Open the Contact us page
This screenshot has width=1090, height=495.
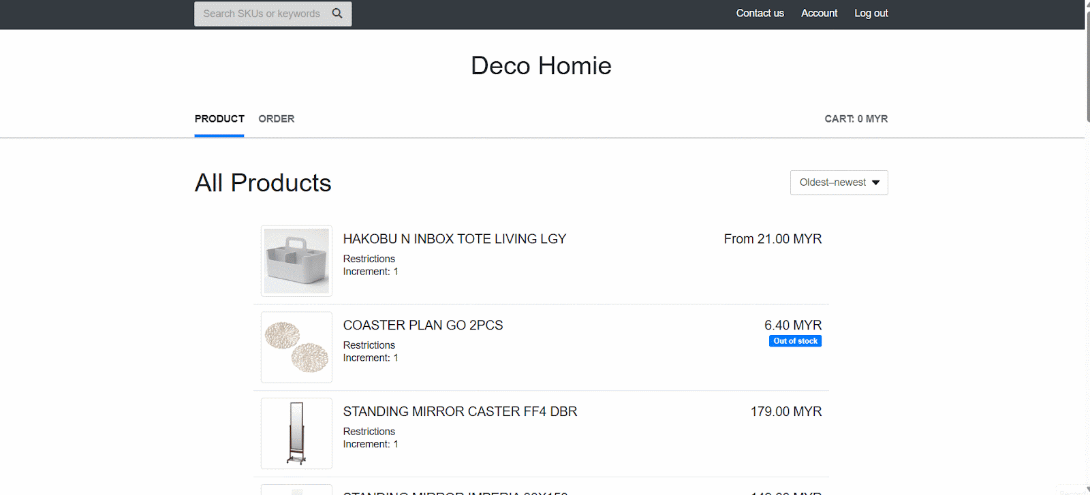(760, 13)
